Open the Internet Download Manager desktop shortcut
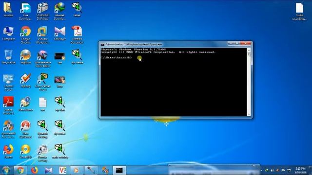 (59, 11)
